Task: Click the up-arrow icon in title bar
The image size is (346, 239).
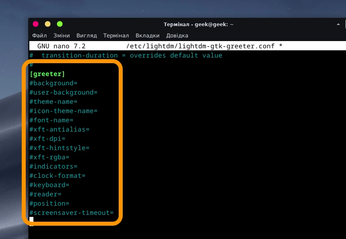Action: [x=338, y=24]
